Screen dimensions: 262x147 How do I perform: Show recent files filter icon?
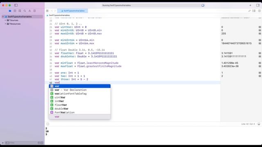coord(39,143)
